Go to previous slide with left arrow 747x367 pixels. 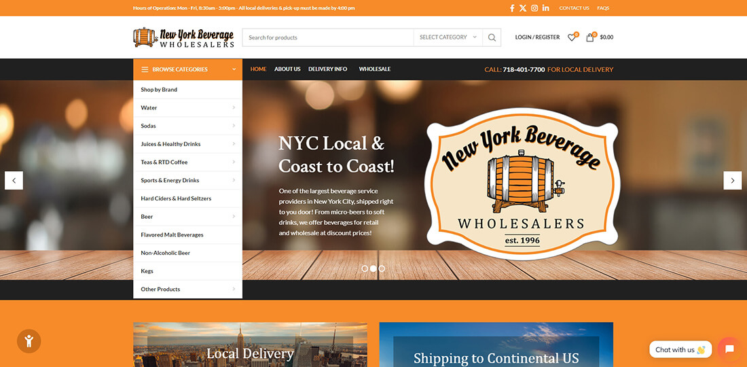[14, 181]
